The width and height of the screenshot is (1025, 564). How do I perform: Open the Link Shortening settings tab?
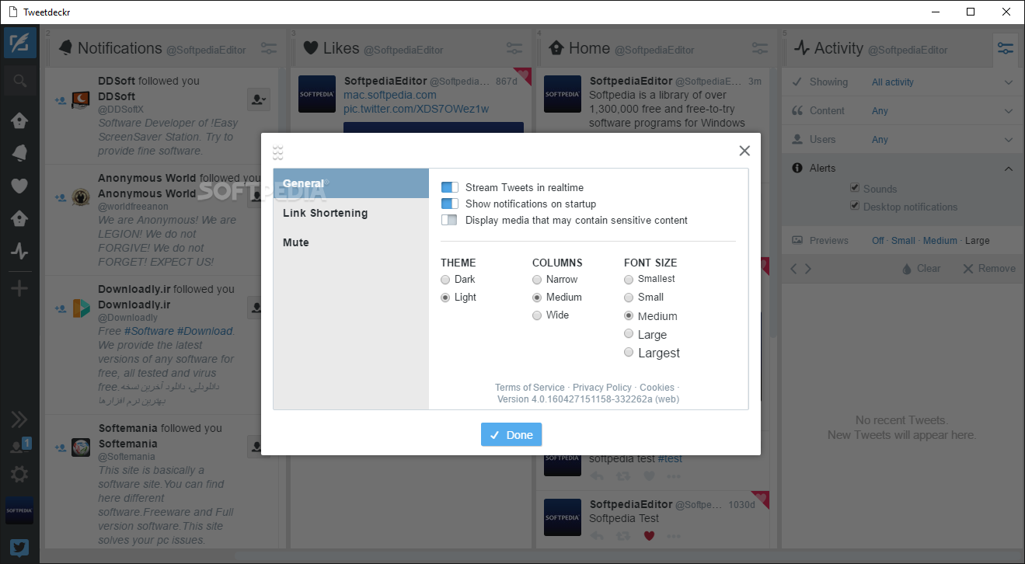coord(351,213)
